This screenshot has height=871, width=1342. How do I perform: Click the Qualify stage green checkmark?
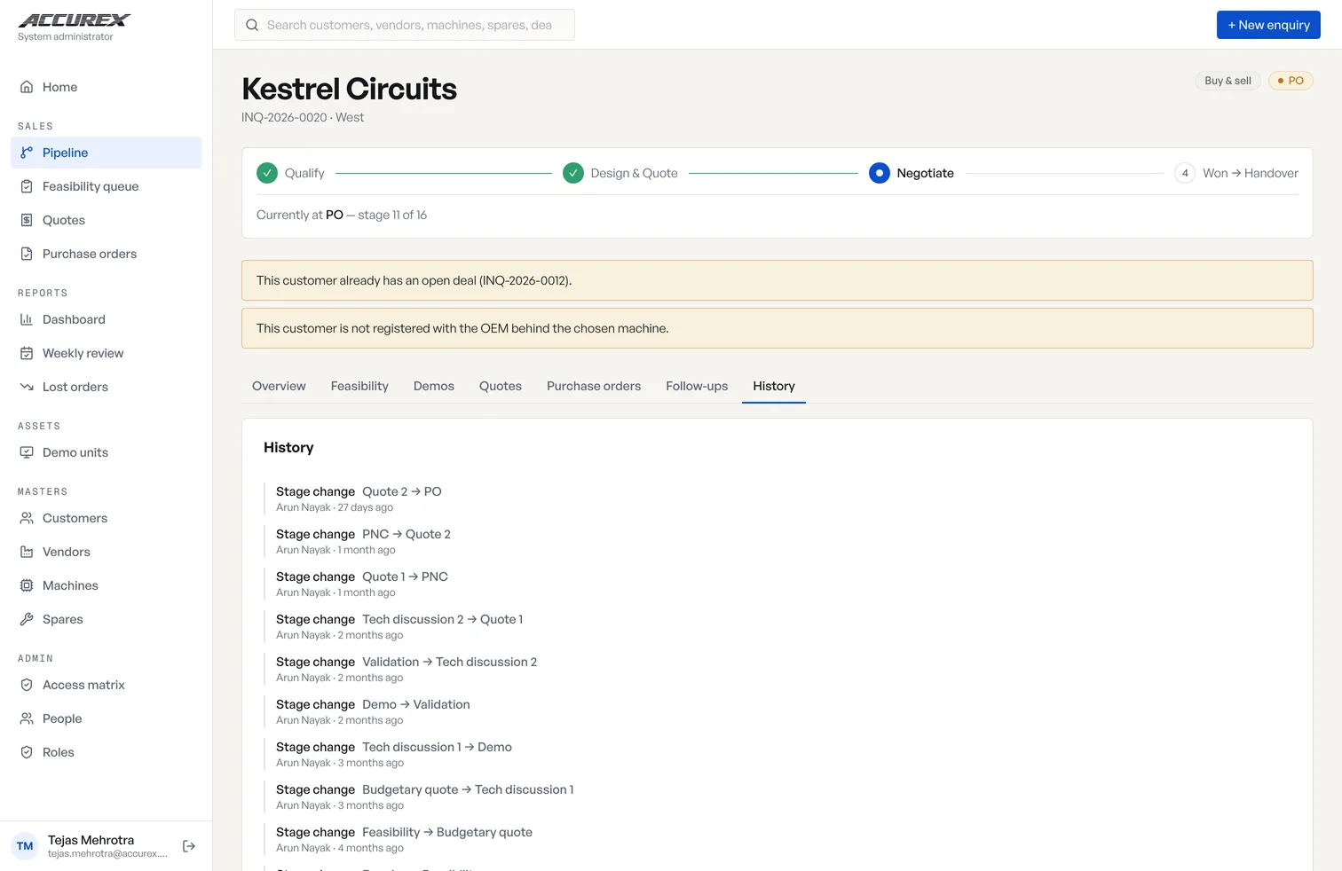click(x=267, y=173)
